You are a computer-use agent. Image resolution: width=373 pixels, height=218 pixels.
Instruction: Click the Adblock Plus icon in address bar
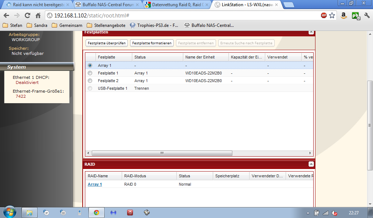[x=323, y=16]
